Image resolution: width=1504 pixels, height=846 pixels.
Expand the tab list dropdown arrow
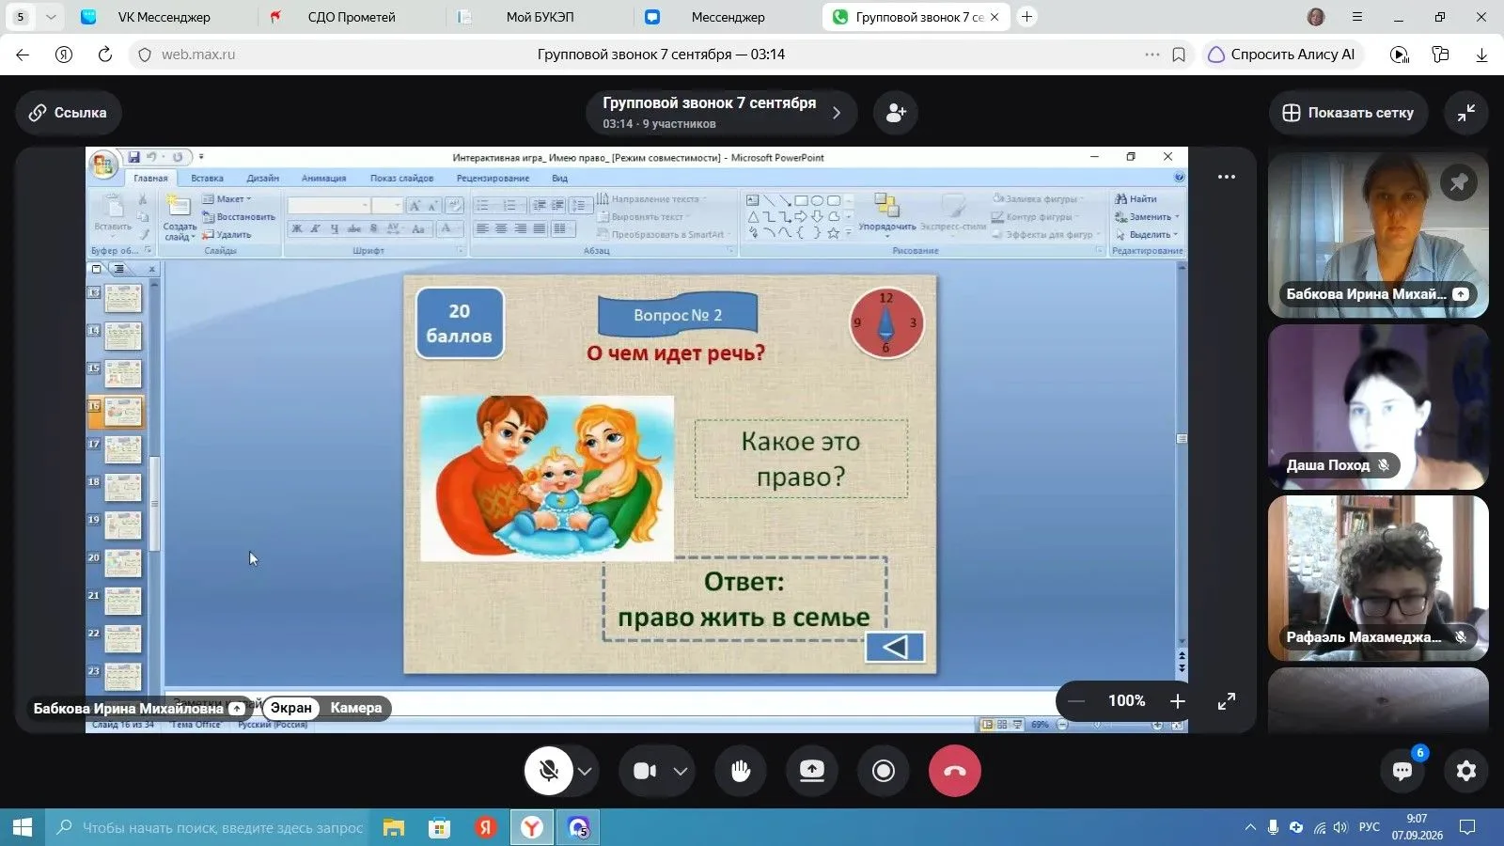pyautogui.click(x=51, y=17)
